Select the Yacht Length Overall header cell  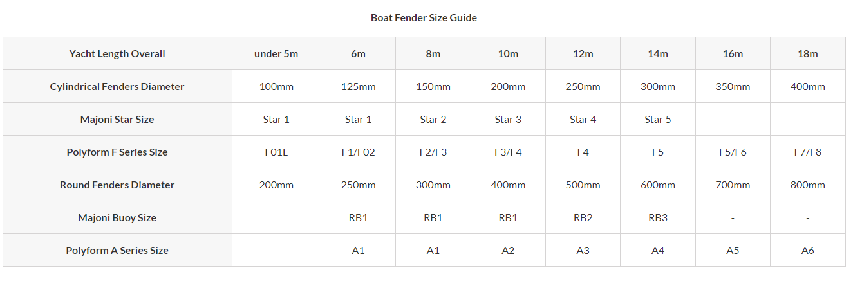point(117,54)
